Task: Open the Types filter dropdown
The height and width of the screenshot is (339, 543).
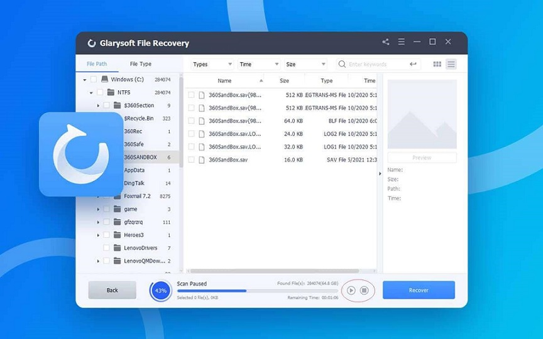Action: click(212, 64)
